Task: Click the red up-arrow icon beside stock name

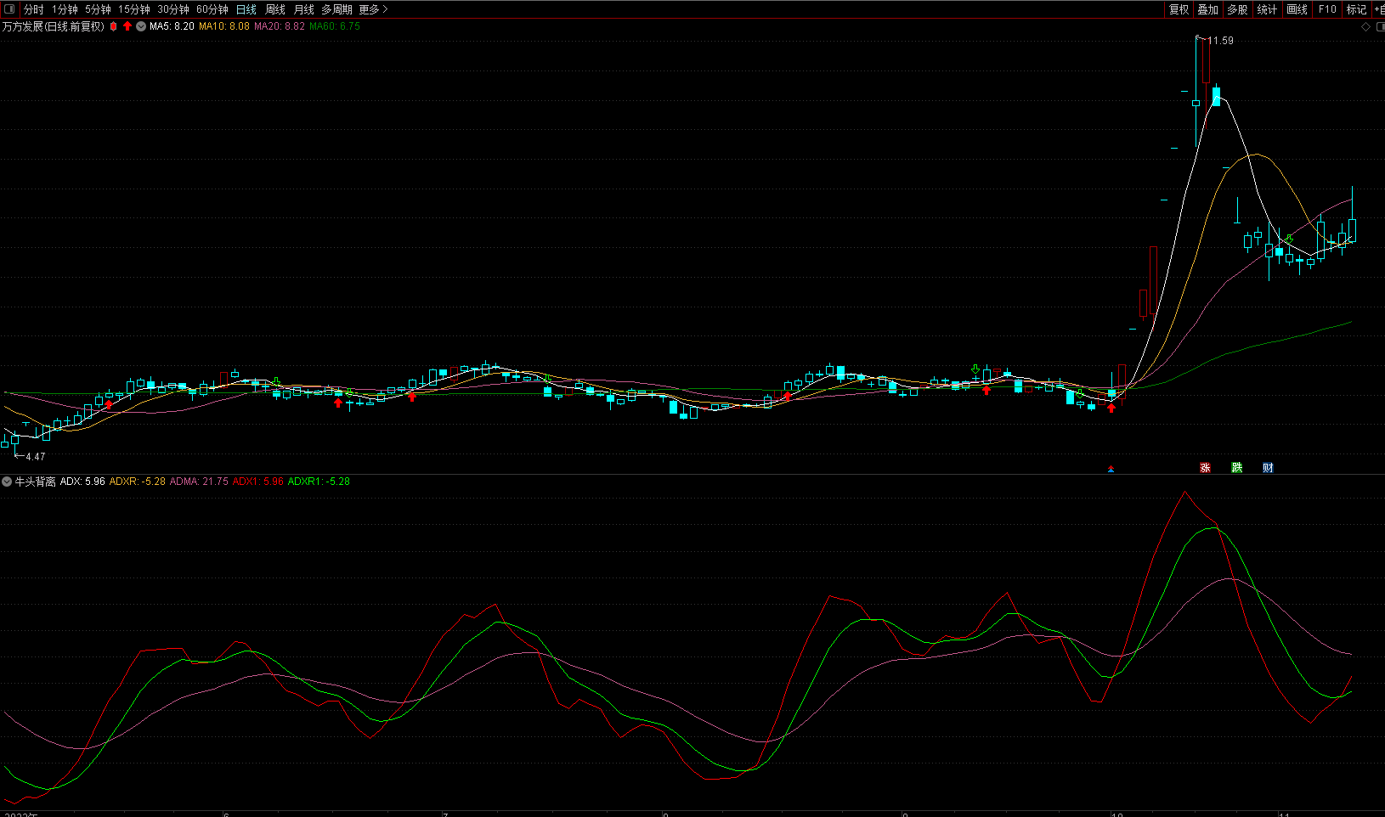Action: [x=127, y=26]
